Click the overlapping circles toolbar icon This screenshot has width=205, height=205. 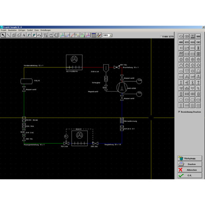coord(19,35)
